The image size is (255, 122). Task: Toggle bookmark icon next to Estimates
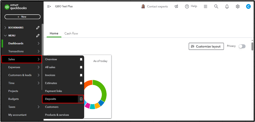point(81,83)
